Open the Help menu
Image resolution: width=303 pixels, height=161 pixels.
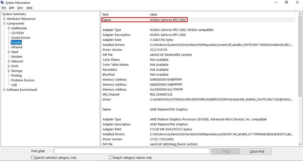(x=29, y=8)
